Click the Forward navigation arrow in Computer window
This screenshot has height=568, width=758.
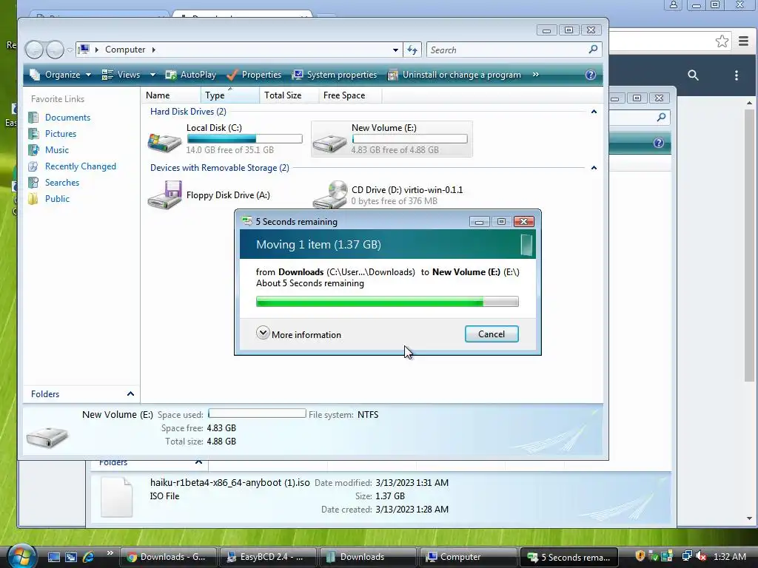(x=55, y=50)
